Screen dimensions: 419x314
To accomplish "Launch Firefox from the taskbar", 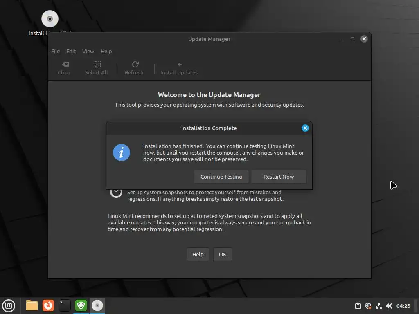I will 48,306.
